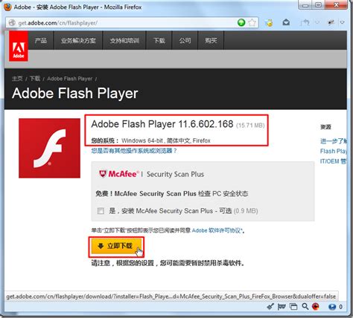Click the envelope icon in the toolbar

[286, 22]
